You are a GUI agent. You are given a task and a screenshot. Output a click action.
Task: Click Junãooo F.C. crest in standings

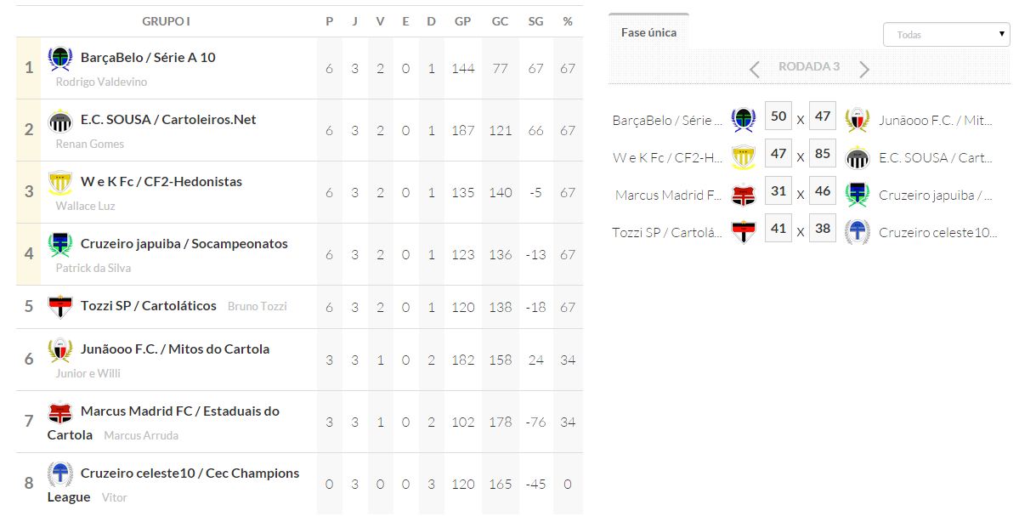click(x=60, y=349)
